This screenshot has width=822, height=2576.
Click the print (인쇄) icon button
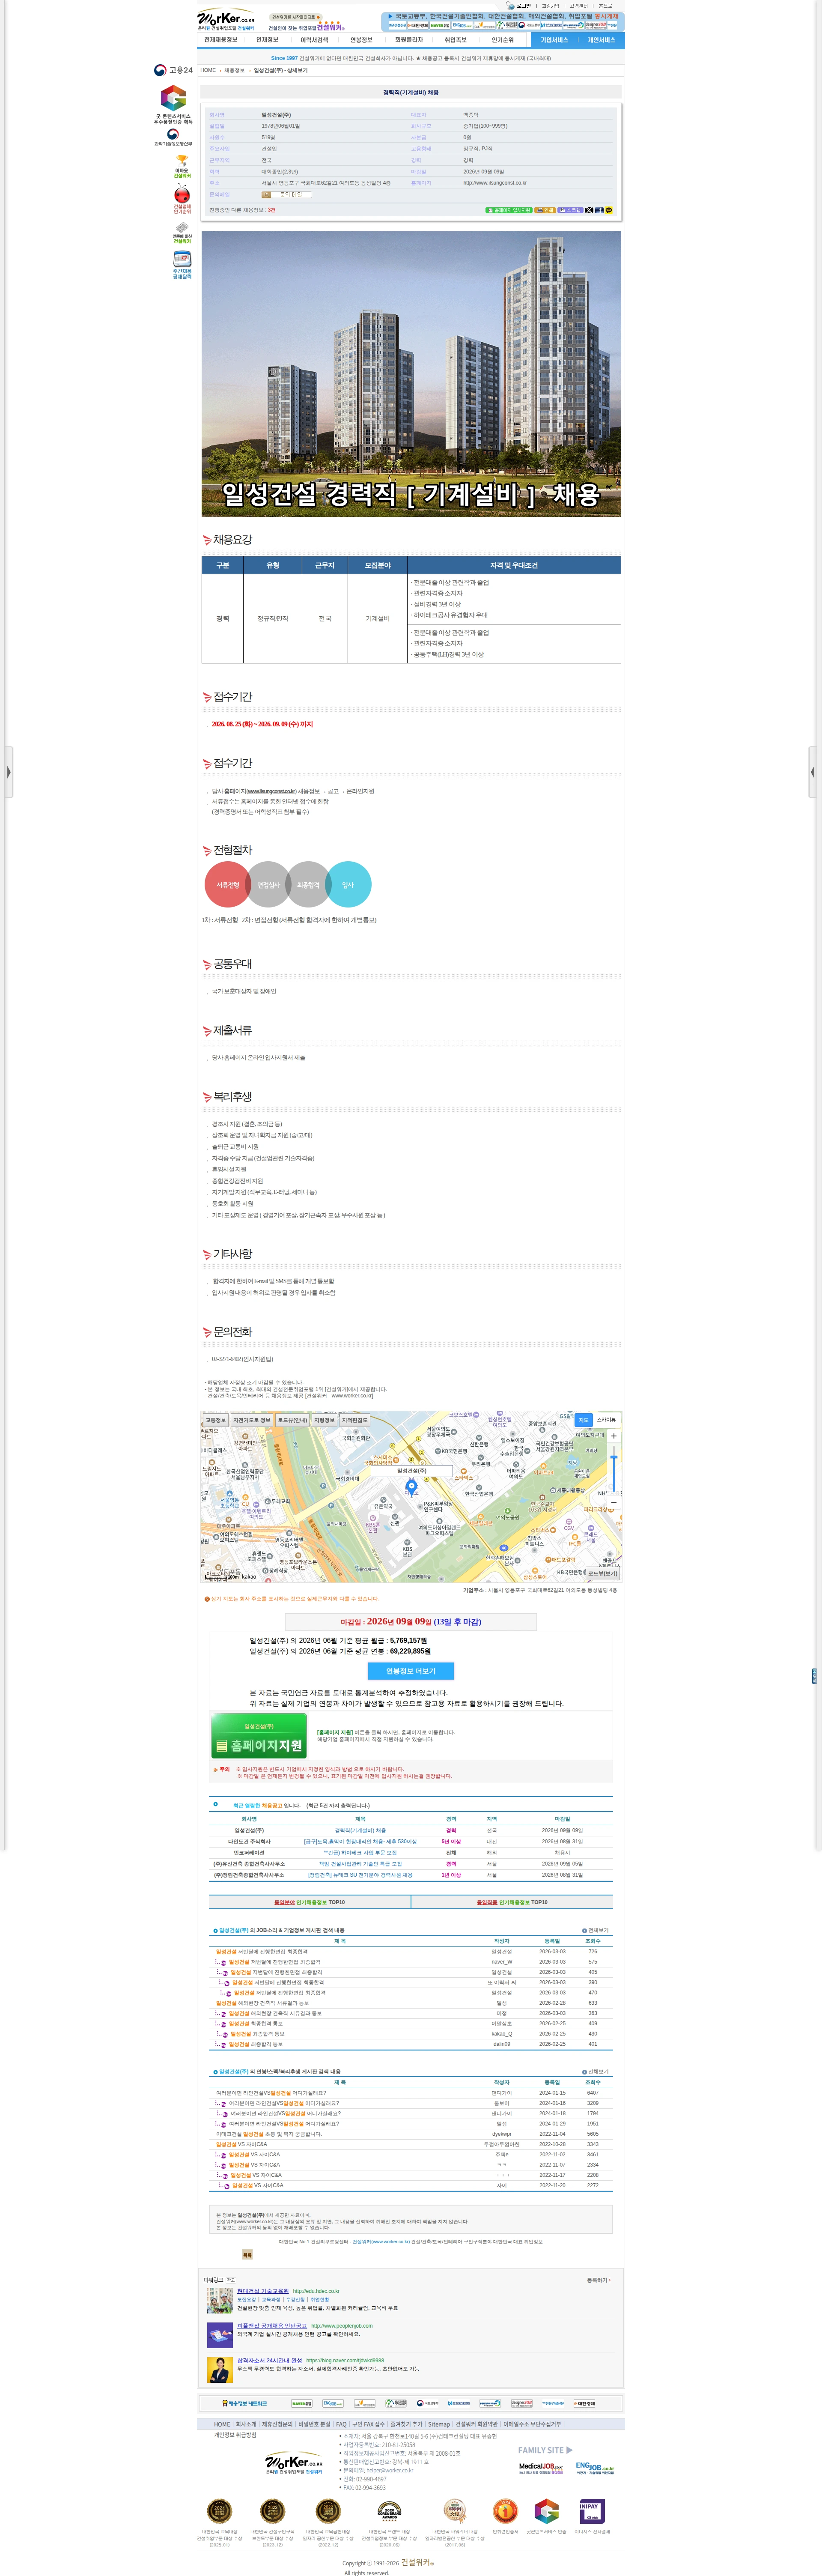click(x=545, y=210)
